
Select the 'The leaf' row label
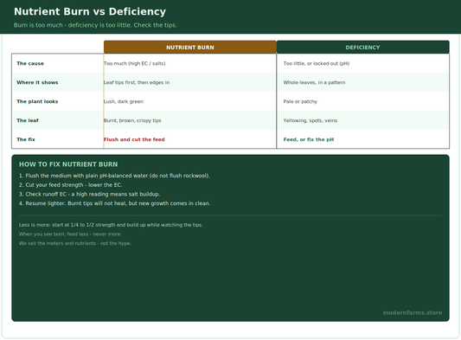(28, 120)
